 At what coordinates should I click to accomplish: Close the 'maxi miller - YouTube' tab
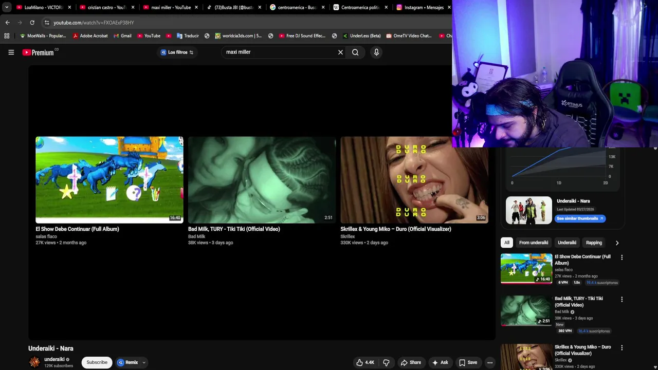click(x=196, y=7)
